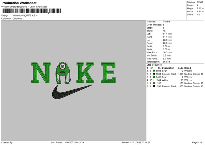Click the EndX value 0.00 in
Image resolution: width=205 pixels, height=145 pixels.
tap(166, 46)
